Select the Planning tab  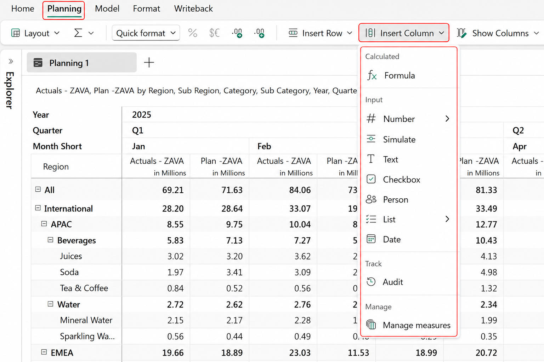point(64,9)
